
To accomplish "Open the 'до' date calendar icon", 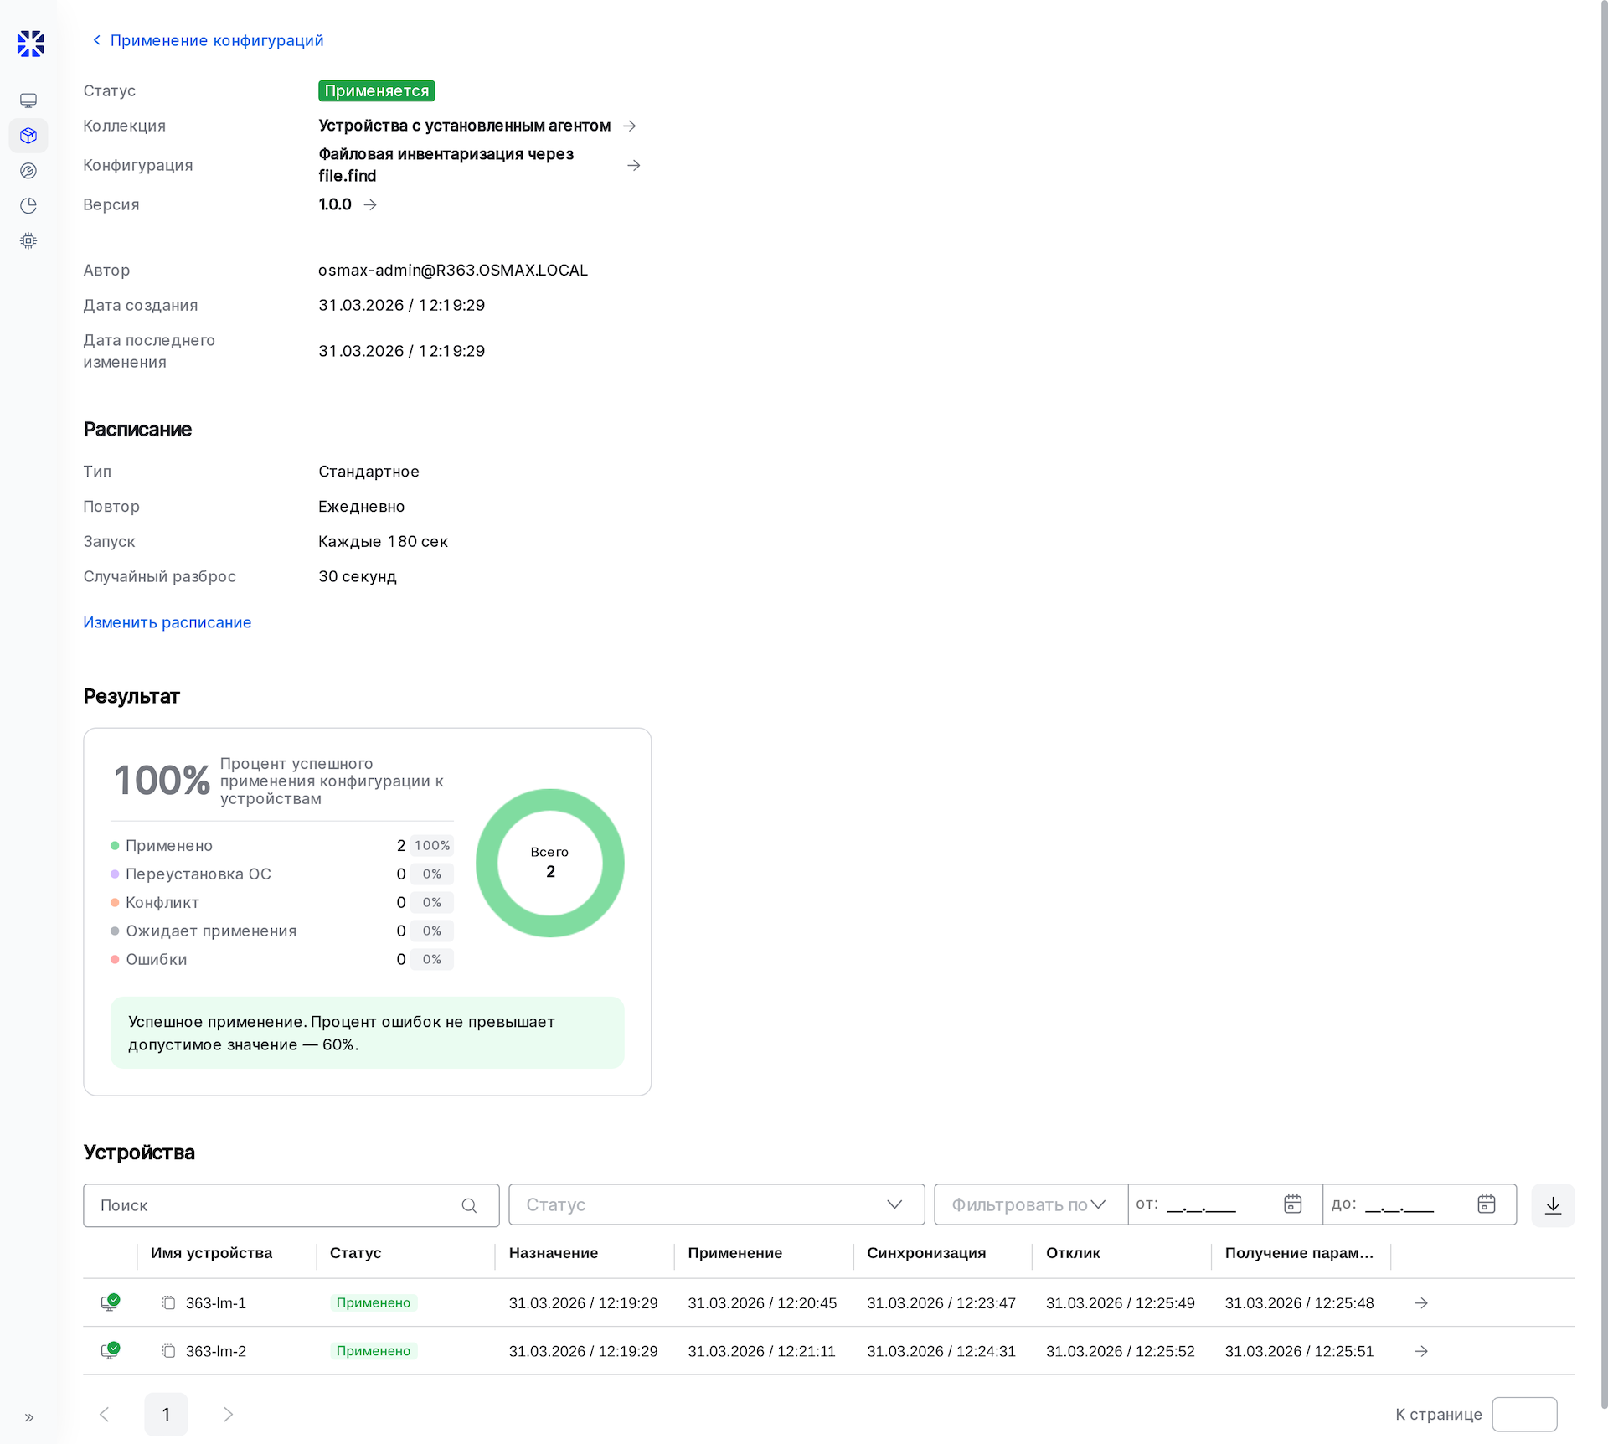I will click(1486, 1204).
